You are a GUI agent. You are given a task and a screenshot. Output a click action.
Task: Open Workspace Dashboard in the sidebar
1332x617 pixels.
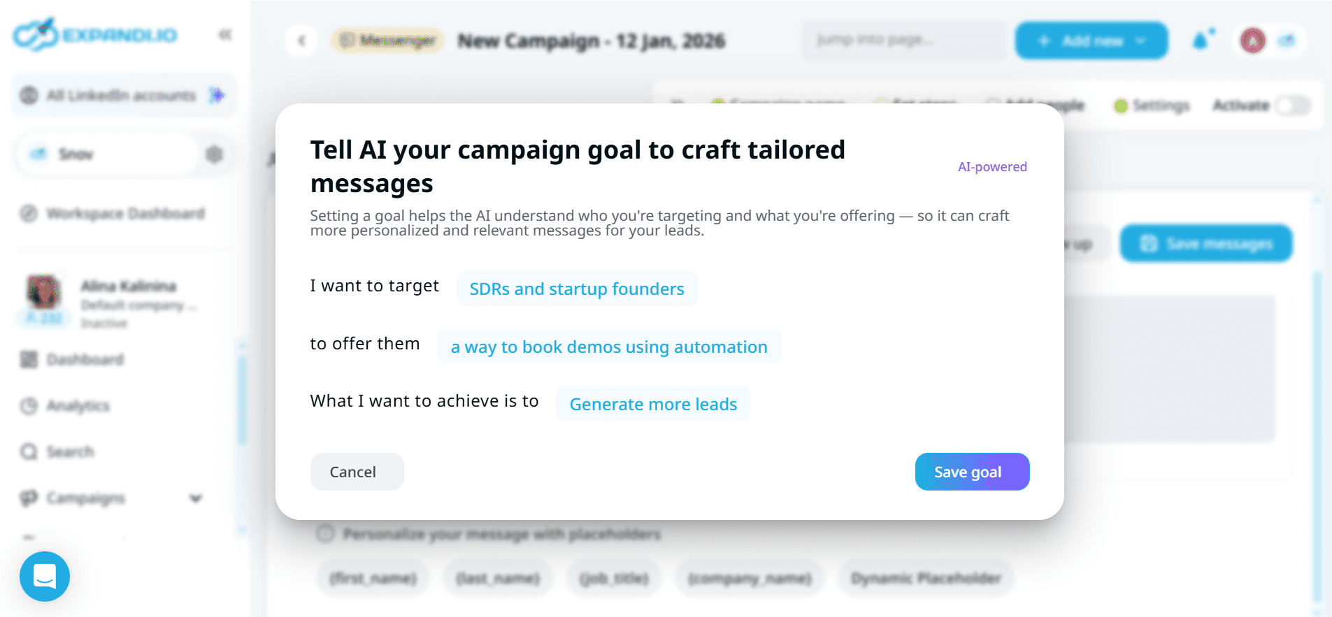point(124,214)
